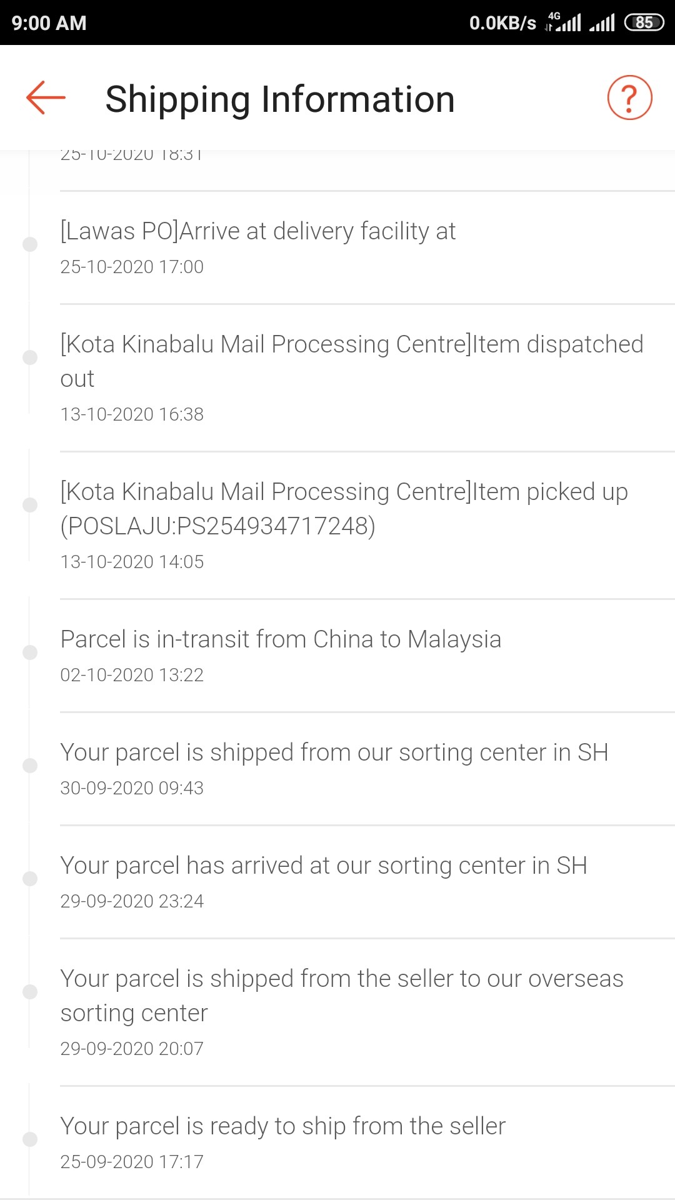Select 'ready to ship from the seller' entry
The image size is (675, 1200).
(x=282, y=1126)
